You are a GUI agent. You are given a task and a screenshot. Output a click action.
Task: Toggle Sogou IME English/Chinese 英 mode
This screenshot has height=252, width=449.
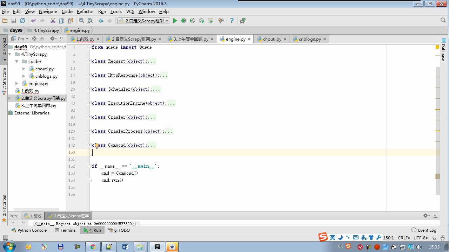point(332,237)
